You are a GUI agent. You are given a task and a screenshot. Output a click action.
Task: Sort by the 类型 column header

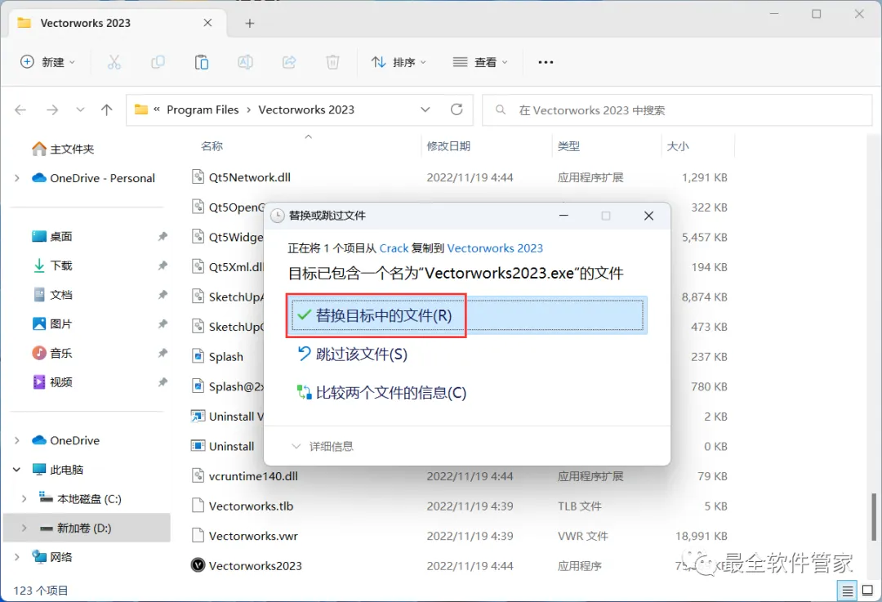tap(568, 146)
